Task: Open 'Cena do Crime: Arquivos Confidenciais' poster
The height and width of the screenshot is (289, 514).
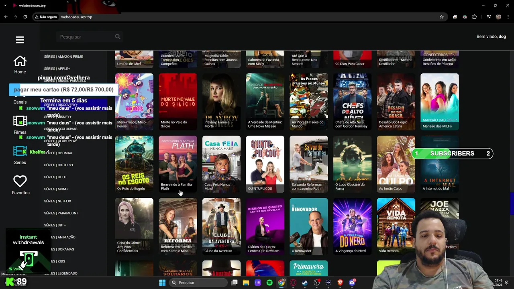Action: (x=134, y=226)
